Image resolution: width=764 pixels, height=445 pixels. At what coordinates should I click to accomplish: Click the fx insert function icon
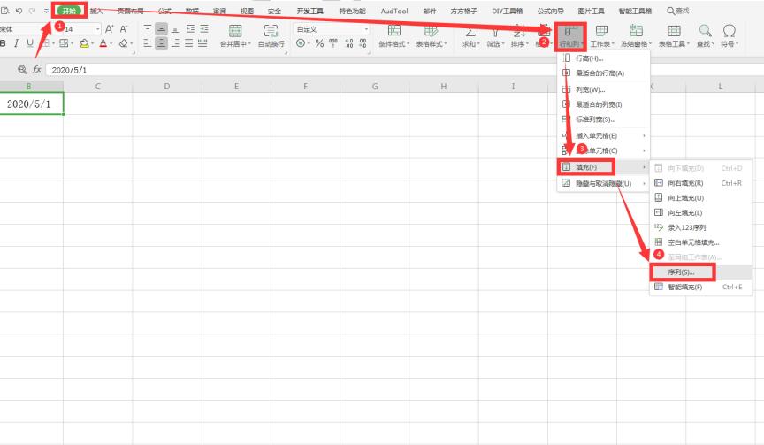[37, 70]
